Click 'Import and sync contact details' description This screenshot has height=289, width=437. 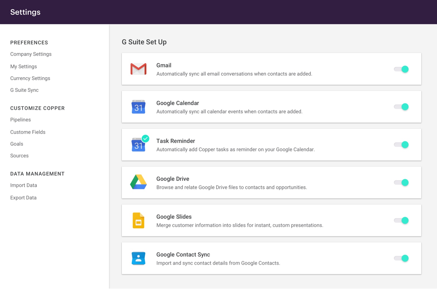pos(218,263)
